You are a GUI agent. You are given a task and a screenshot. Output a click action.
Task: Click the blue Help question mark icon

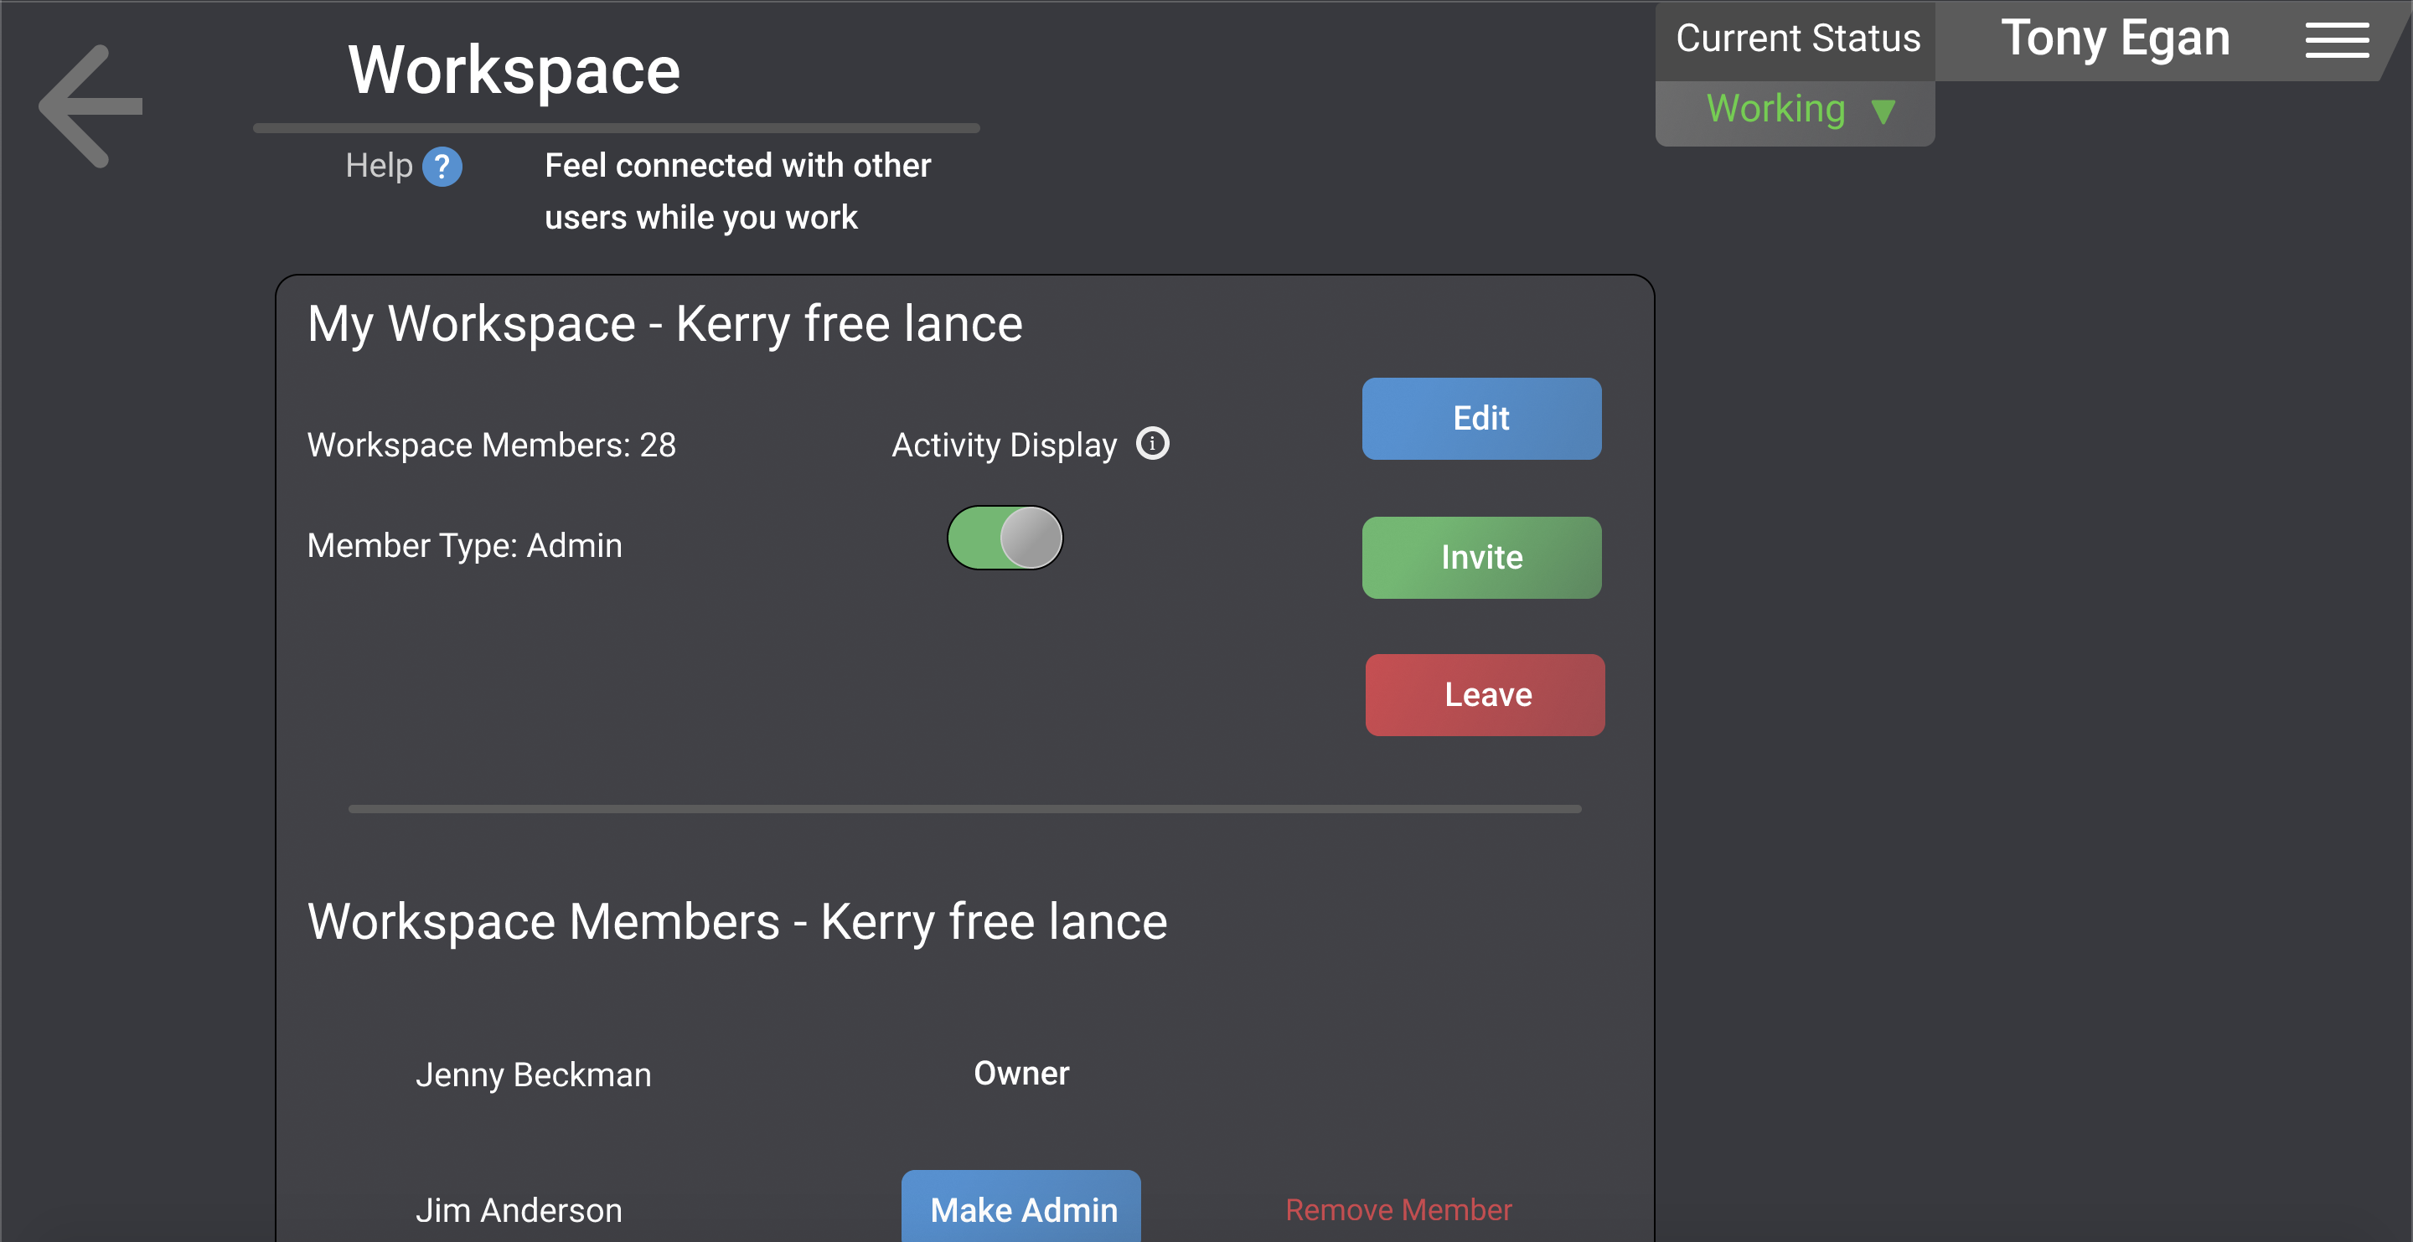[x=442, y=167]
